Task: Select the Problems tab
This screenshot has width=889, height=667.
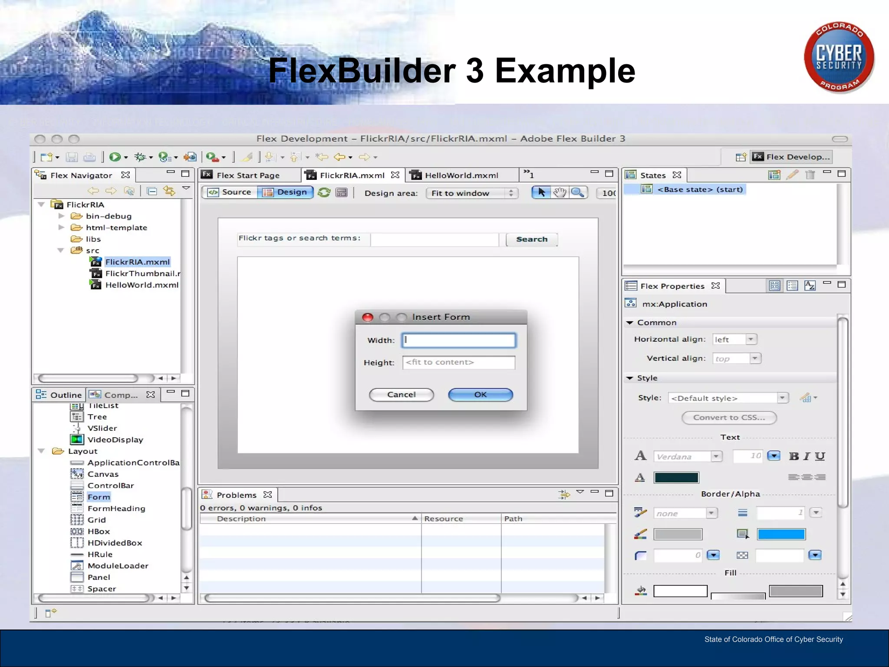Action: (x=237, y=495)
